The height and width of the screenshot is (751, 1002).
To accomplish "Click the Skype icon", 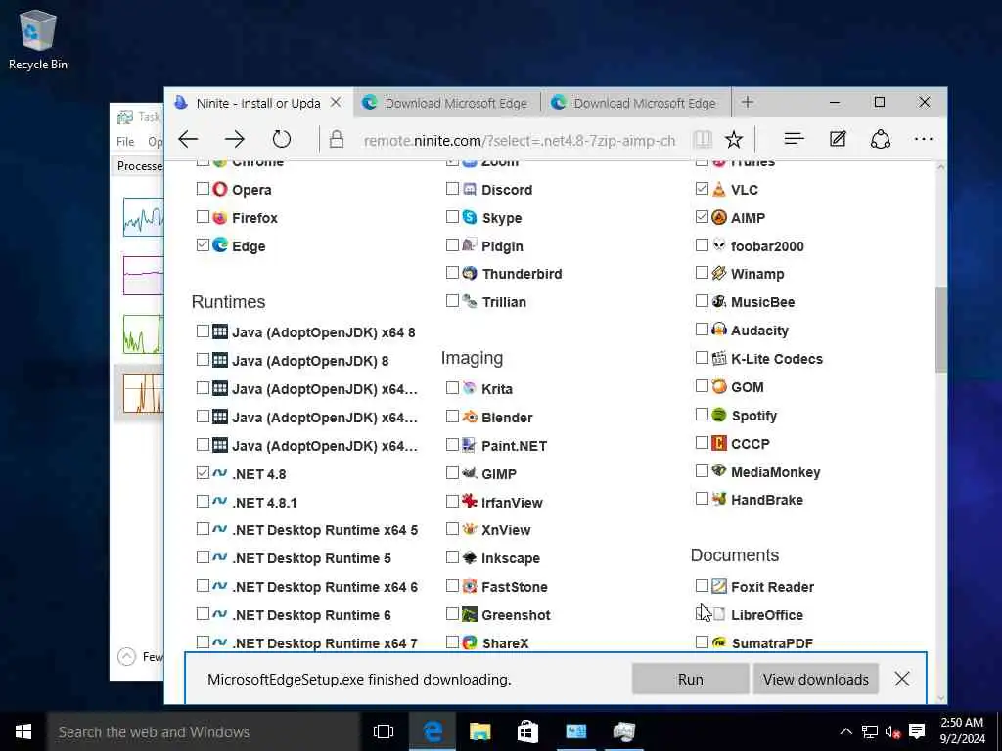I will coord(470,217).
